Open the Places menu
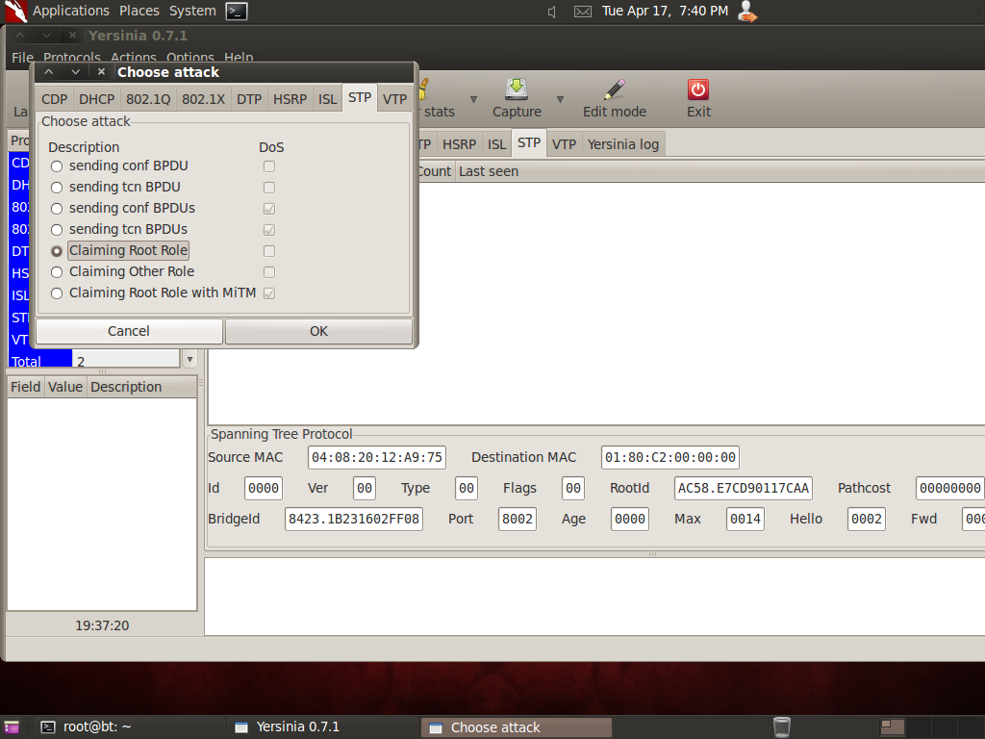 pos(139,11)
